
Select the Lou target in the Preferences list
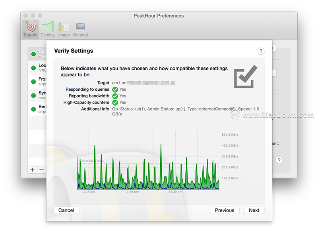37,68
